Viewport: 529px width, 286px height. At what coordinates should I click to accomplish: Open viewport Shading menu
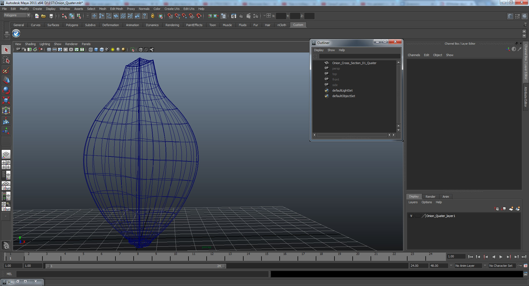pos(30,44)
